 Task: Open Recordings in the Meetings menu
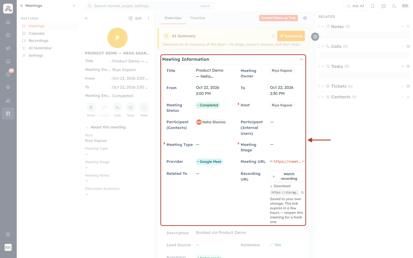[x=38, y=41]
